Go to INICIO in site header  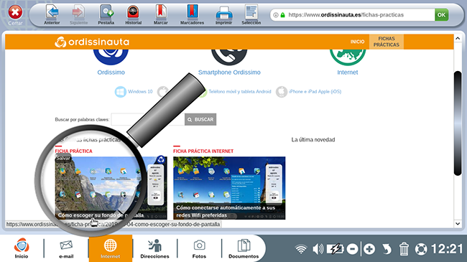[x=357, y=42]
